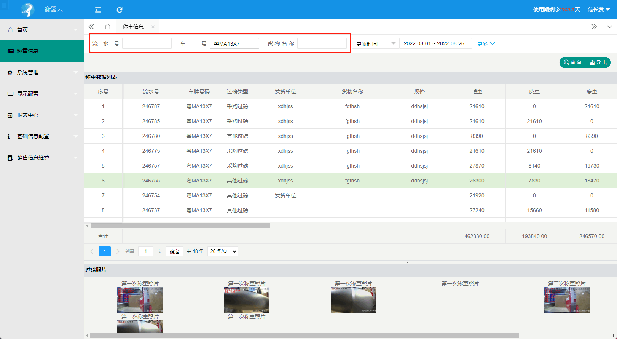The image size is (617, 339).
Task: Select row with 流水号 246785
Action: pos(350,121)
